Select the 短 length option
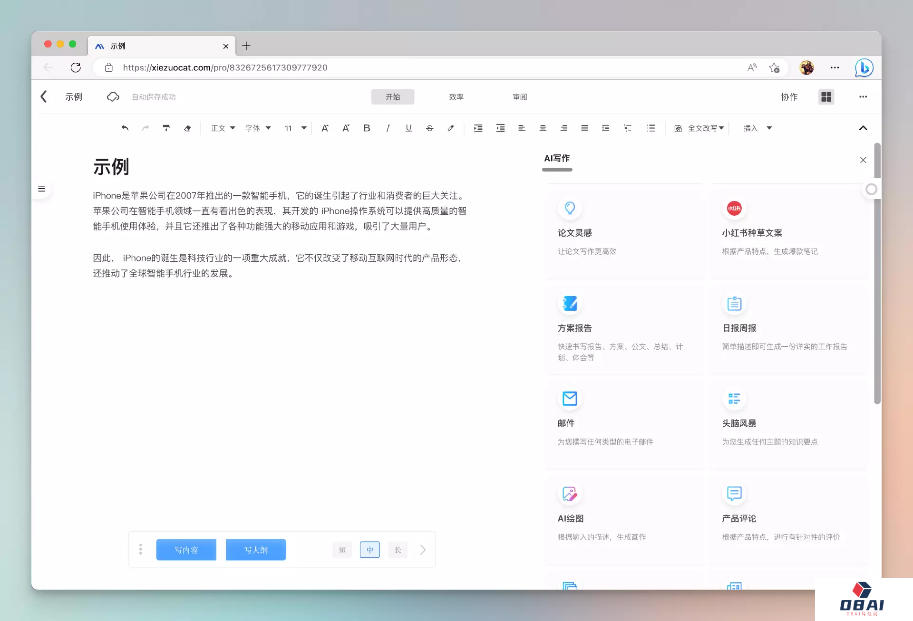The height and width of the screenshot is (621, 913). click(342, 550)
